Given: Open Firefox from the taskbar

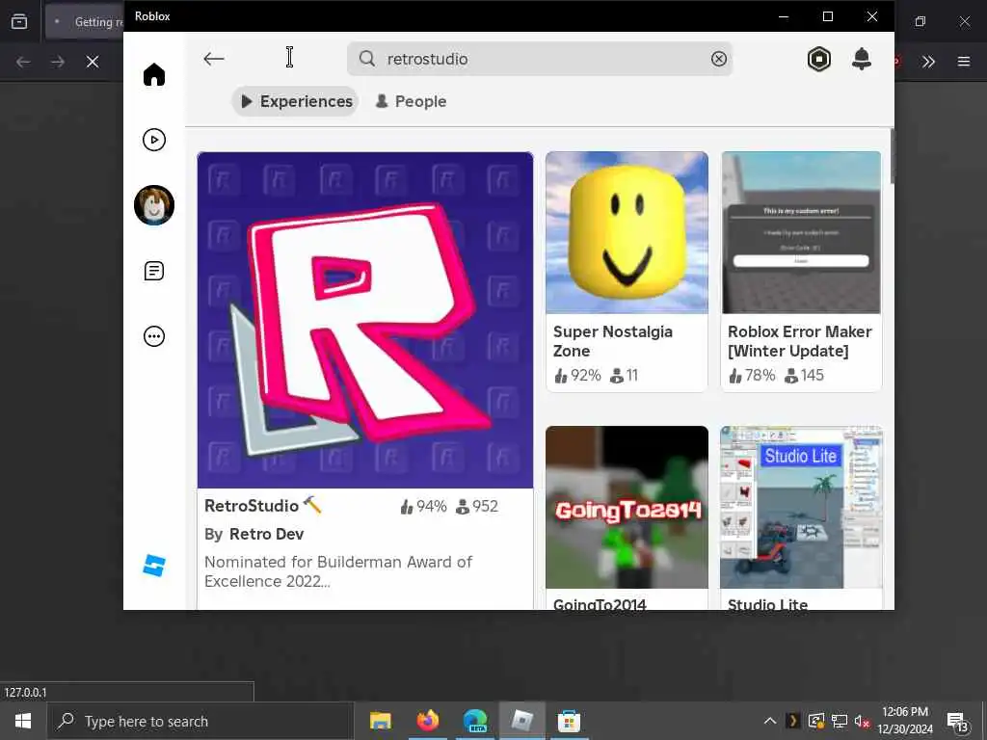Looking at the screenshot, I should pyautogui.click(x=427, y=721).
